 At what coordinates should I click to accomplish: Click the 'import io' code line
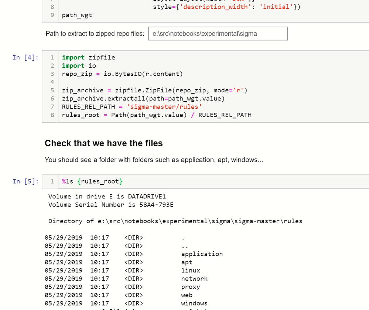79,65
